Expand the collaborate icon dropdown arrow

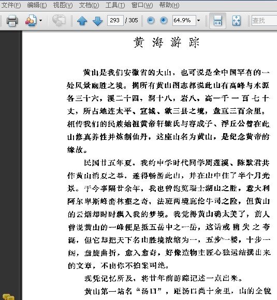tap(40, 20)
